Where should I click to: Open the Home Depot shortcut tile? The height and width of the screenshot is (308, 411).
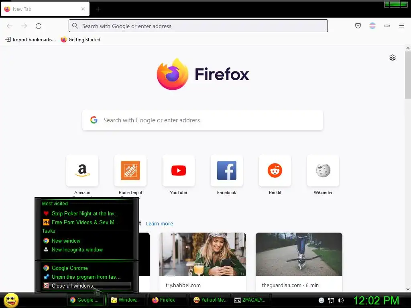point(130,170)
